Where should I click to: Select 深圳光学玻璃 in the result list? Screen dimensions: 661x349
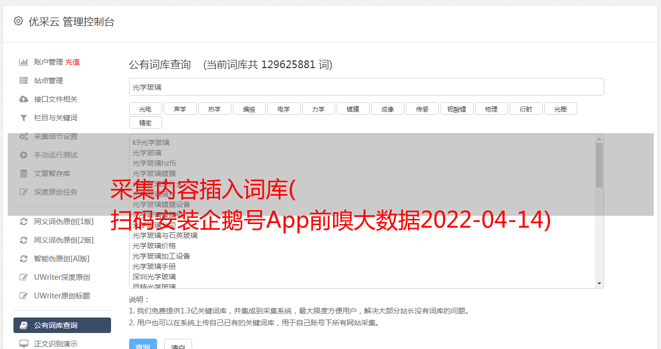(x=154, y=277)
